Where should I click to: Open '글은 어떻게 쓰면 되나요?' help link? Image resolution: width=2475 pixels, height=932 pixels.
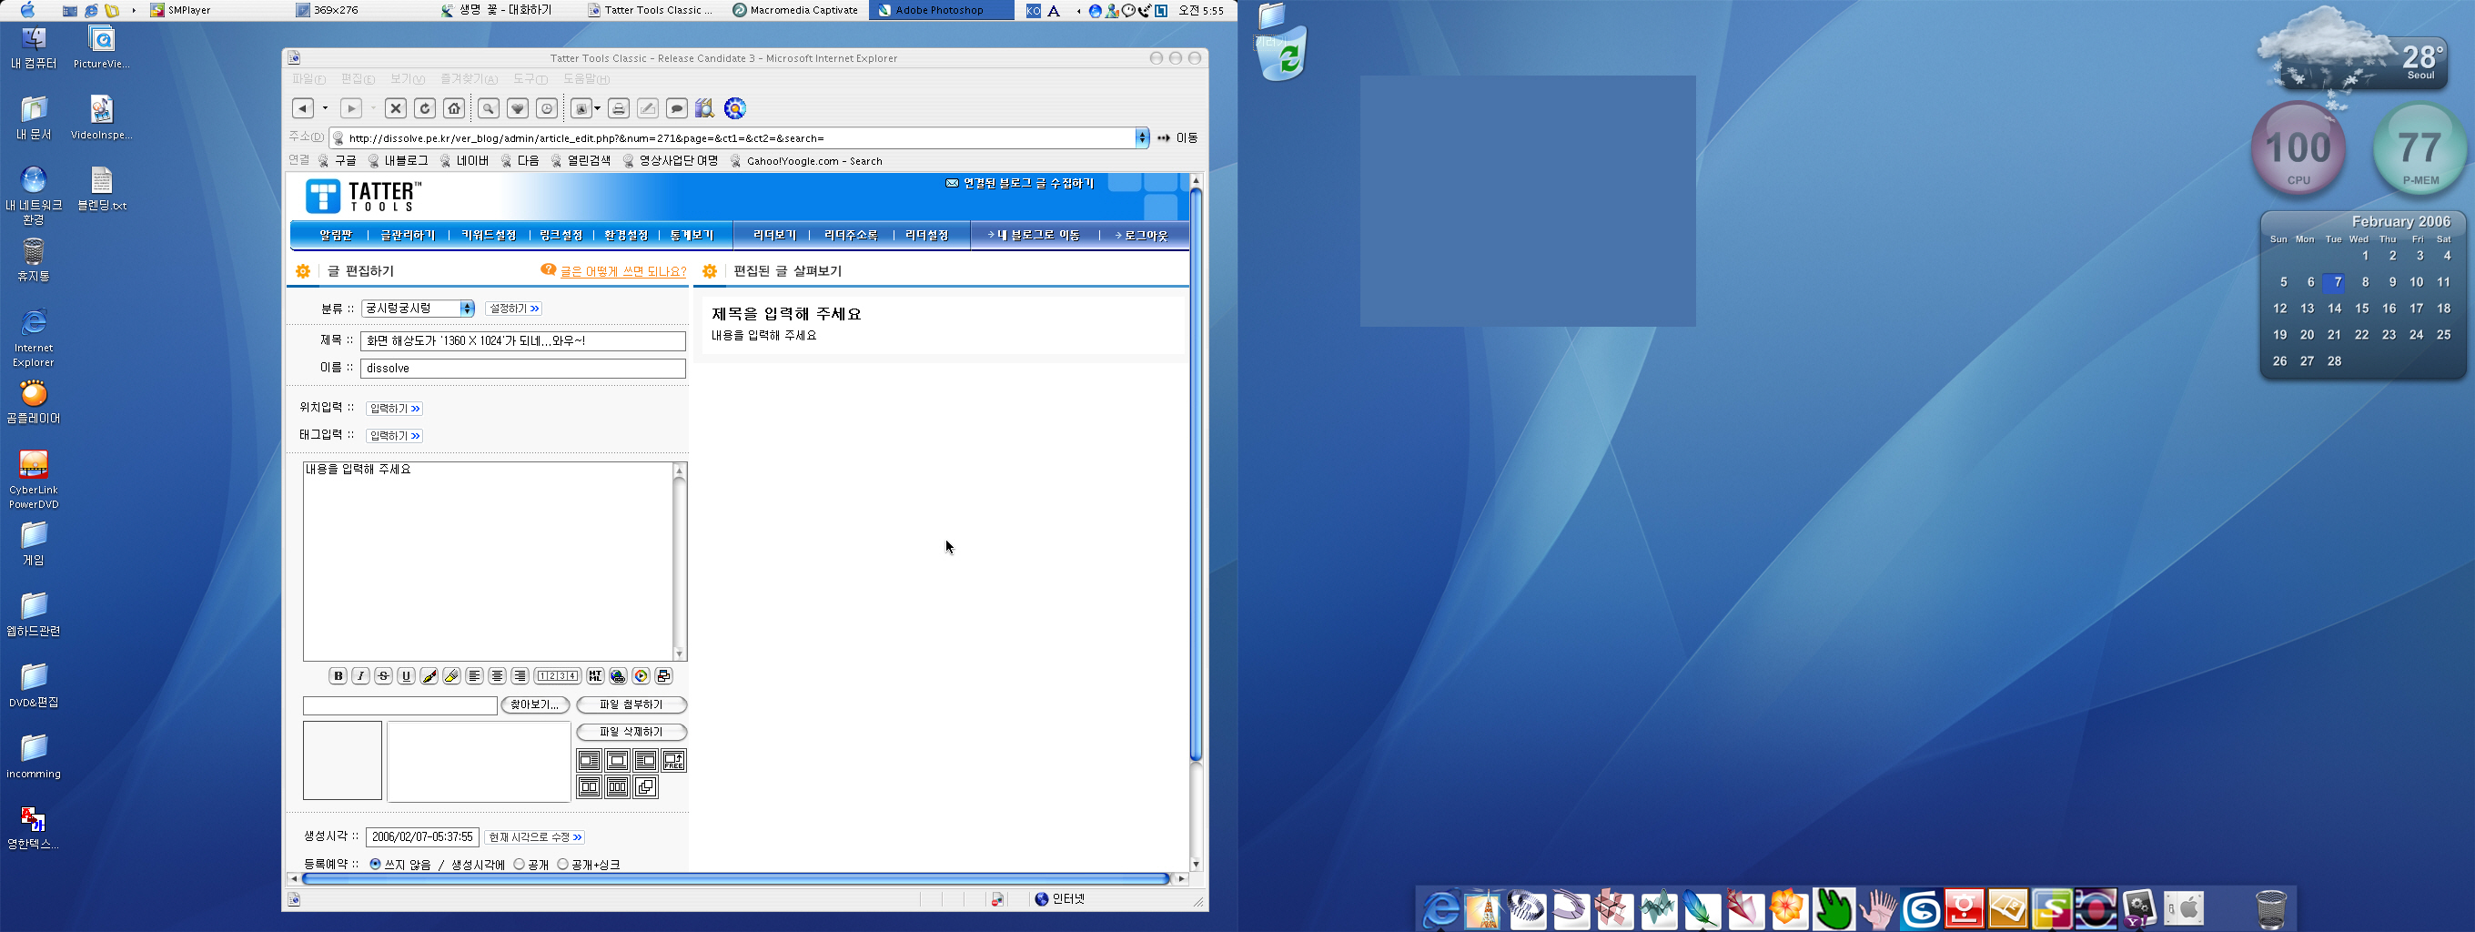point(622,272)
